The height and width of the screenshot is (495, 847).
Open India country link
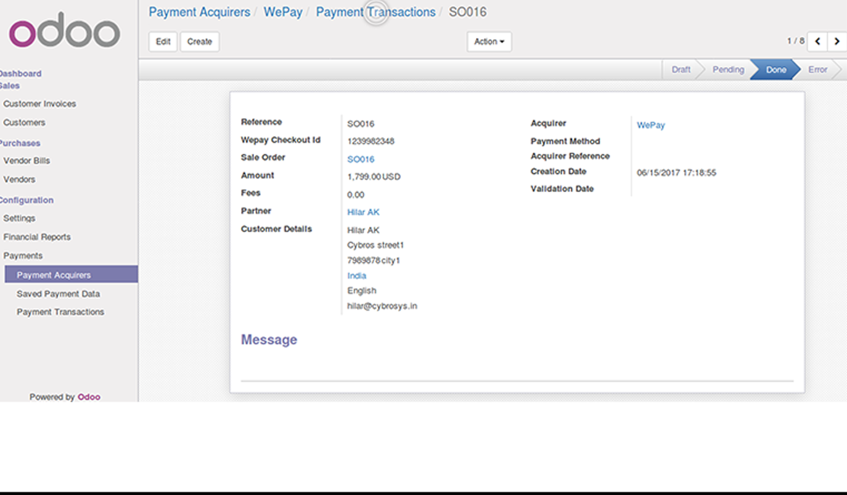coord(356,275)
